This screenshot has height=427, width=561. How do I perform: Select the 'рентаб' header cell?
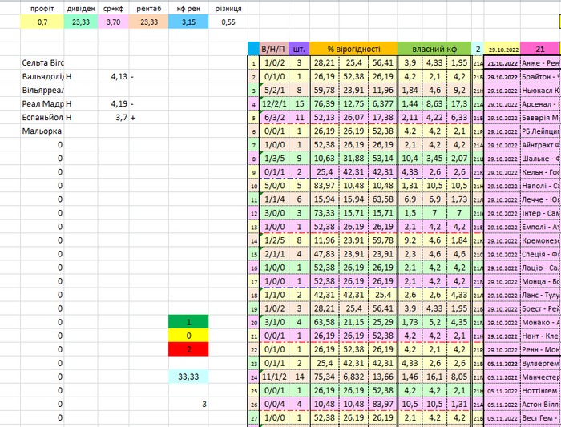(x=149, y=9)
